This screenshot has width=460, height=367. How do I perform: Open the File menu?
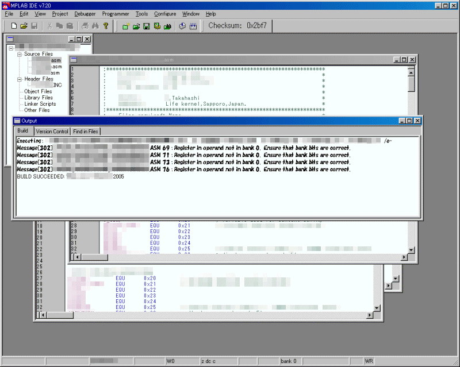[x=9, y=14]
